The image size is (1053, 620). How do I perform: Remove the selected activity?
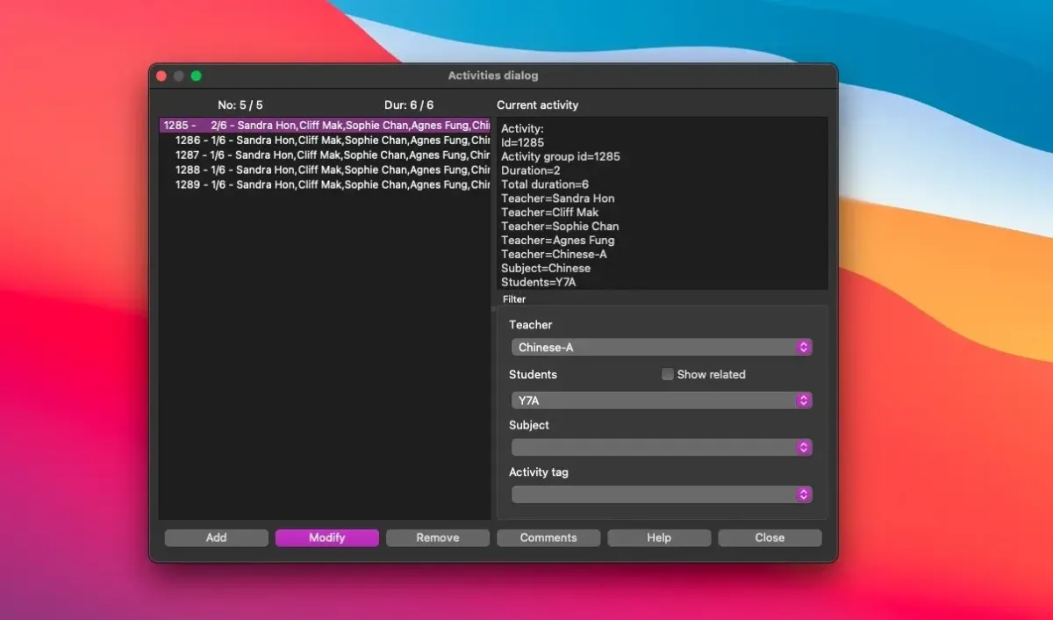(437, 537)
